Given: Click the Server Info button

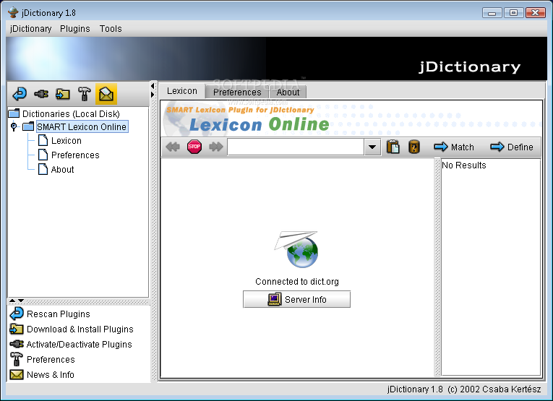Looking at the screenshot, I should pos(296,299).
